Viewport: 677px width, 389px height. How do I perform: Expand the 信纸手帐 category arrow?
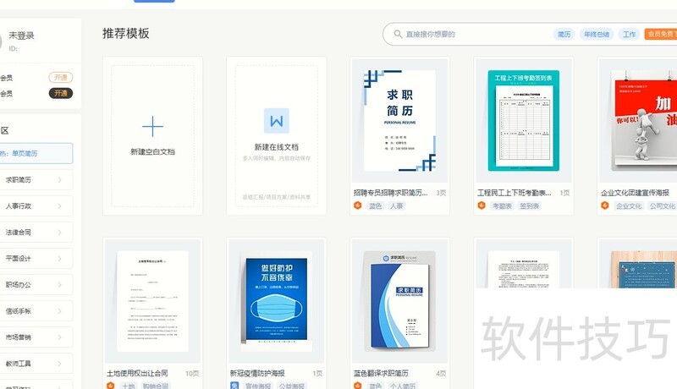(59, 311)
